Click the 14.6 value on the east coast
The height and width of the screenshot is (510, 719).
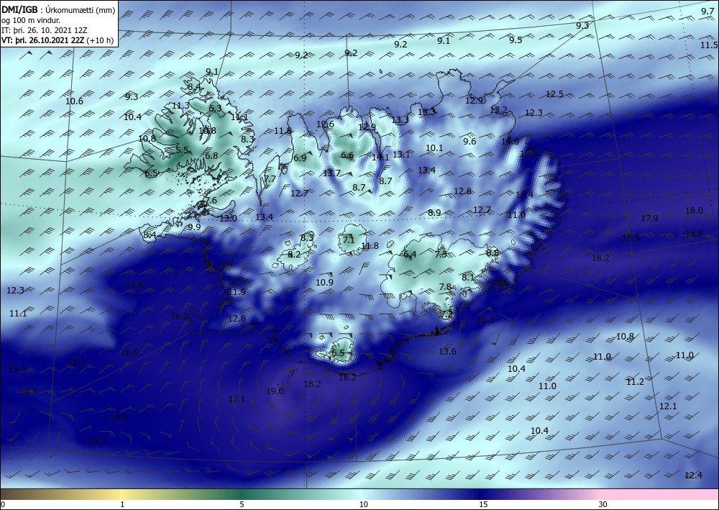pyautogui.click(x=510, y=142)
